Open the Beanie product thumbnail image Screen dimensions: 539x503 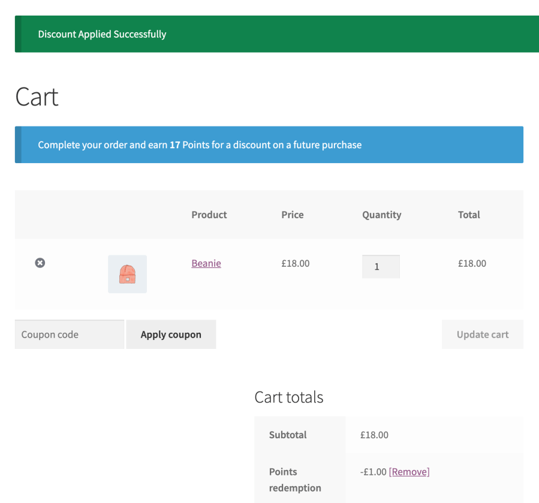click(127, 274)
